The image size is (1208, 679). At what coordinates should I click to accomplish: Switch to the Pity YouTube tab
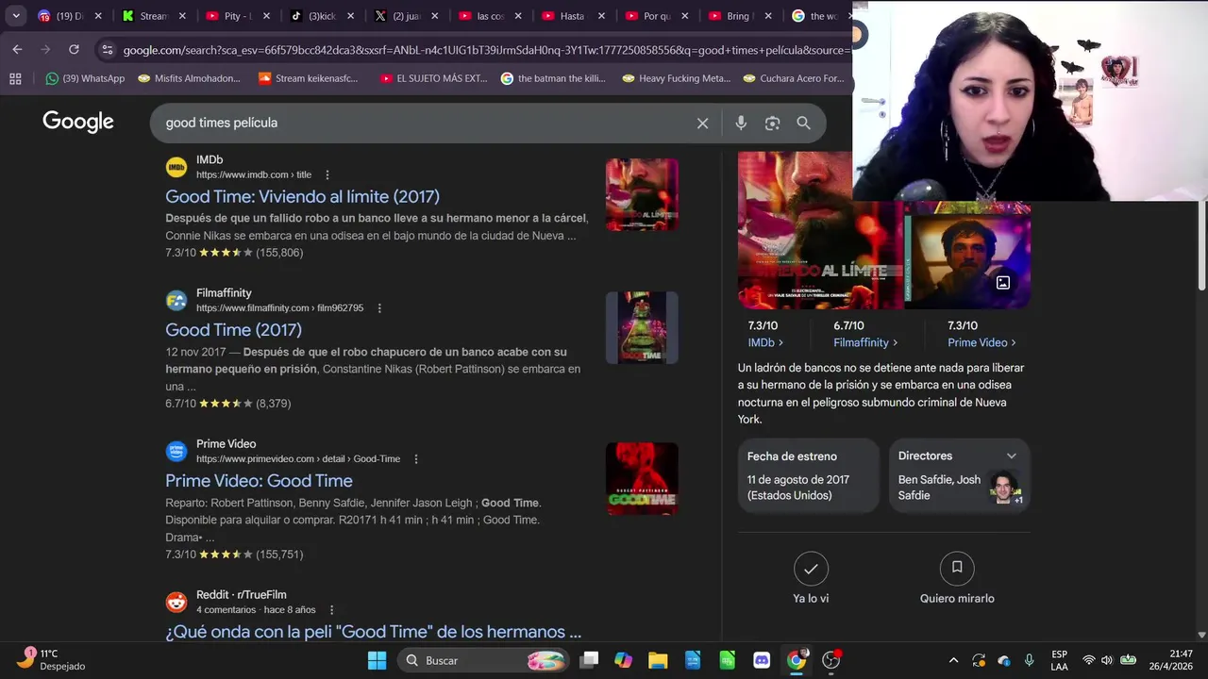236,16
